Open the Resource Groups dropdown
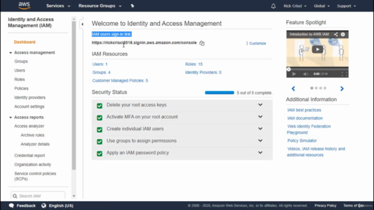 (100, 6)
